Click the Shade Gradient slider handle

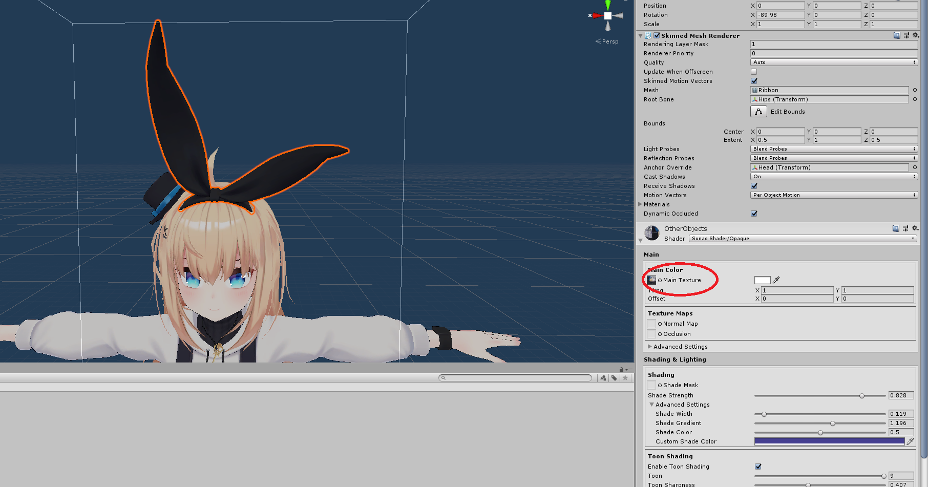click(833, 424)
